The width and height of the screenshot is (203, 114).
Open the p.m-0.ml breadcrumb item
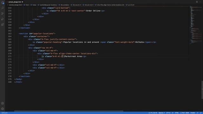tap(131, 5)
